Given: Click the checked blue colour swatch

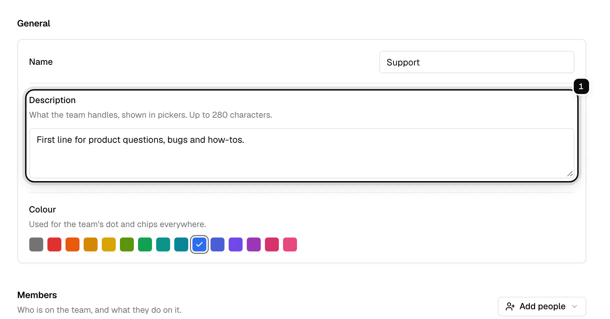Looking at the screenshot, I should [199, 244].
